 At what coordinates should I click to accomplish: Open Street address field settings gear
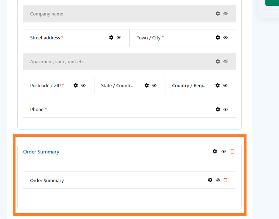coord(111,38)
